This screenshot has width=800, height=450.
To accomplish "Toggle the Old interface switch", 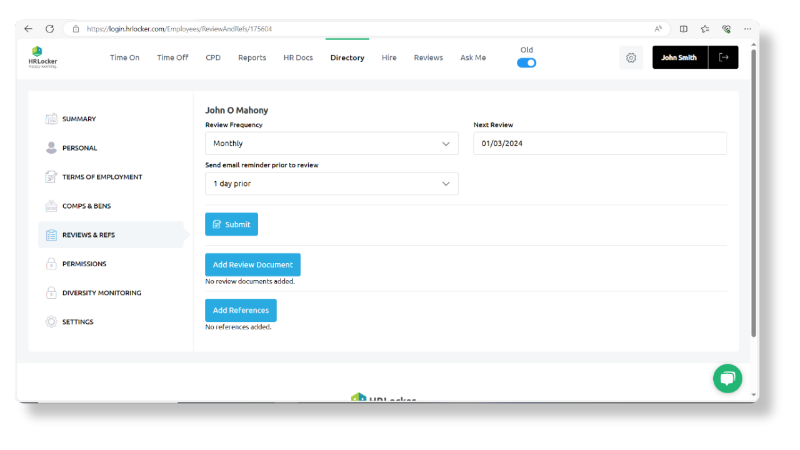I will point(526,62).
